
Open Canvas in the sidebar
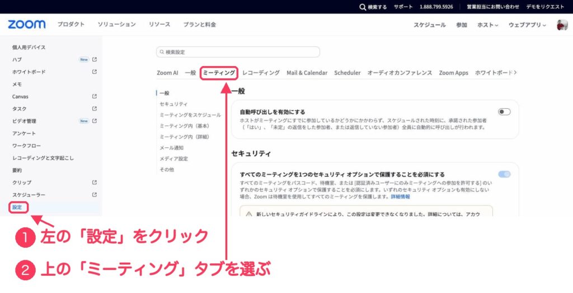(20, 96)
